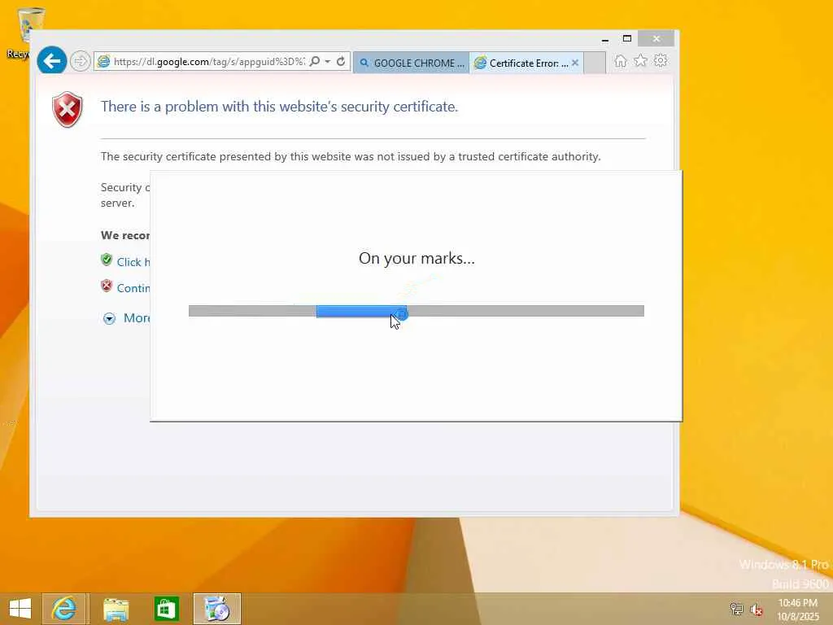Click the page icon beside the URL

point(103,62)
